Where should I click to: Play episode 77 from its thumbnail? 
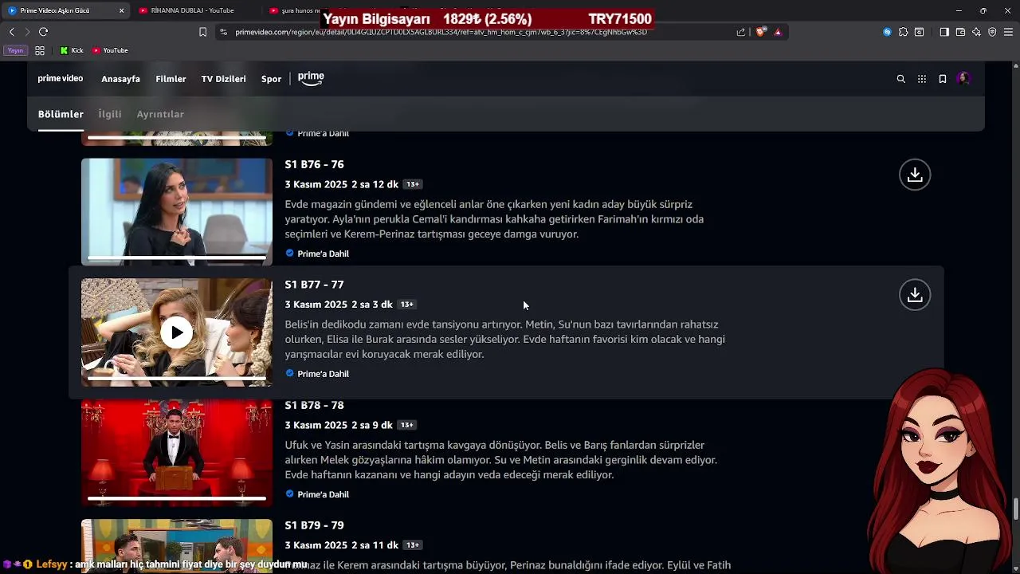(176, 332)
